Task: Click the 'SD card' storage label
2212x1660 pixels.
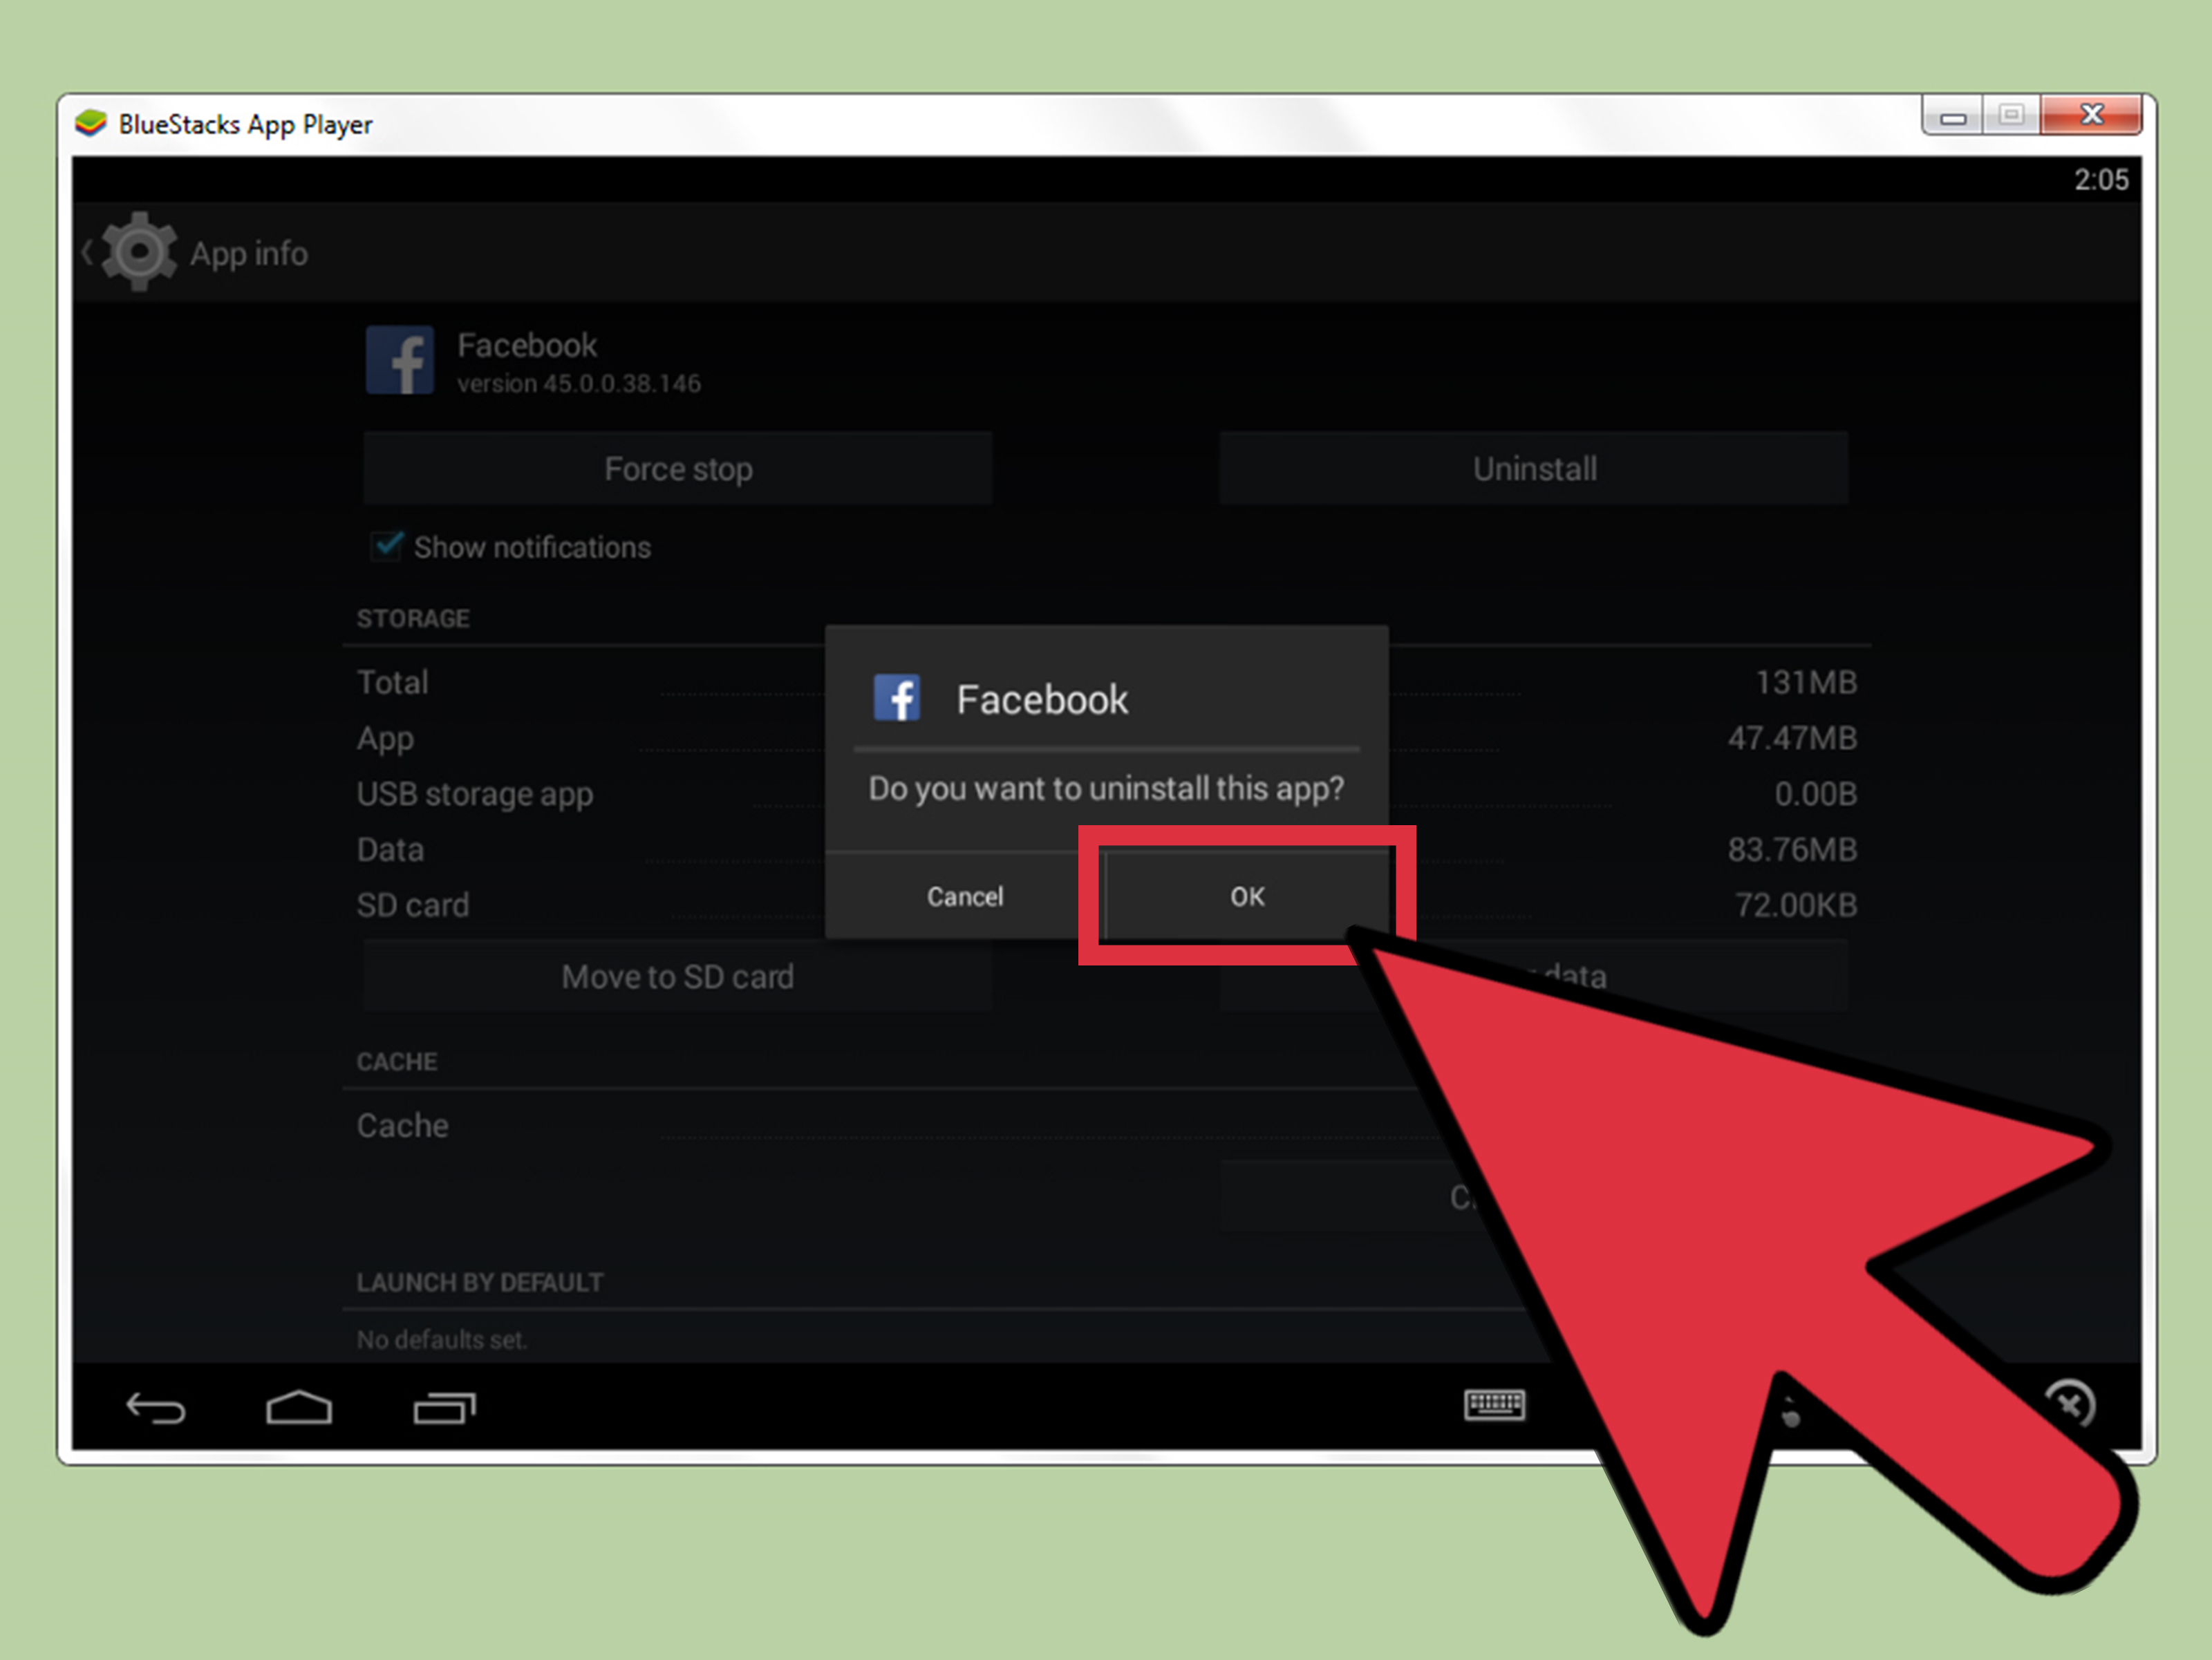Action: coord(413,905)
